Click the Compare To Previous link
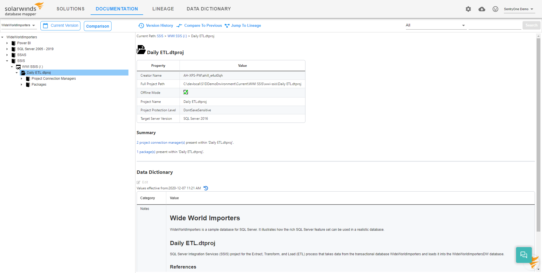This screenshot has width=542, height=273. click(x=203, y=26)
